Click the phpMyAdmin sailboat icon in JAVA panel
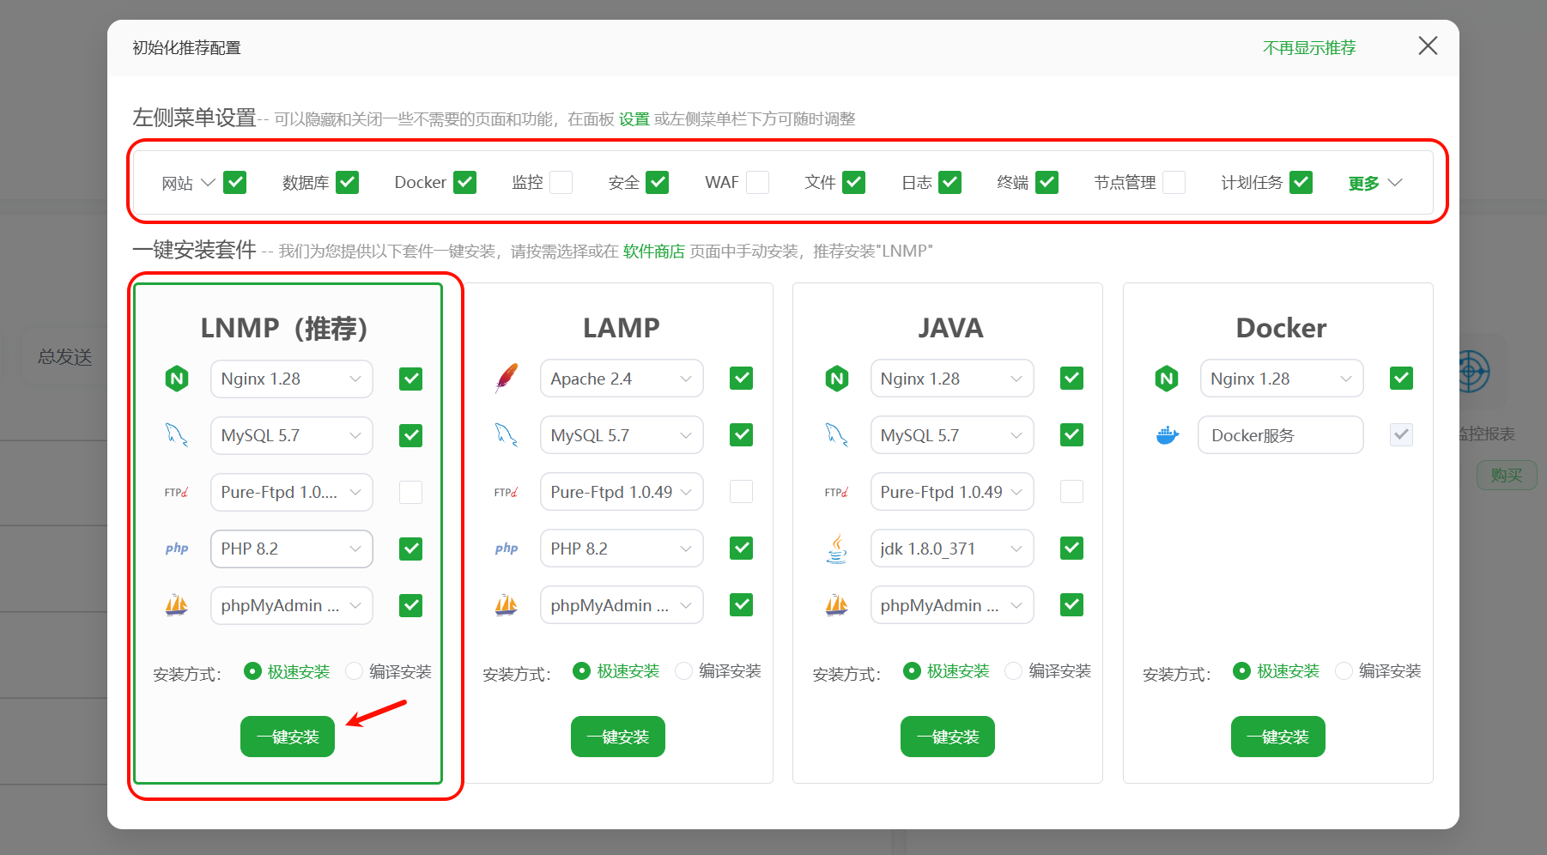The width and height of the screenshot is (1547, 855). (x=836, y=605)
